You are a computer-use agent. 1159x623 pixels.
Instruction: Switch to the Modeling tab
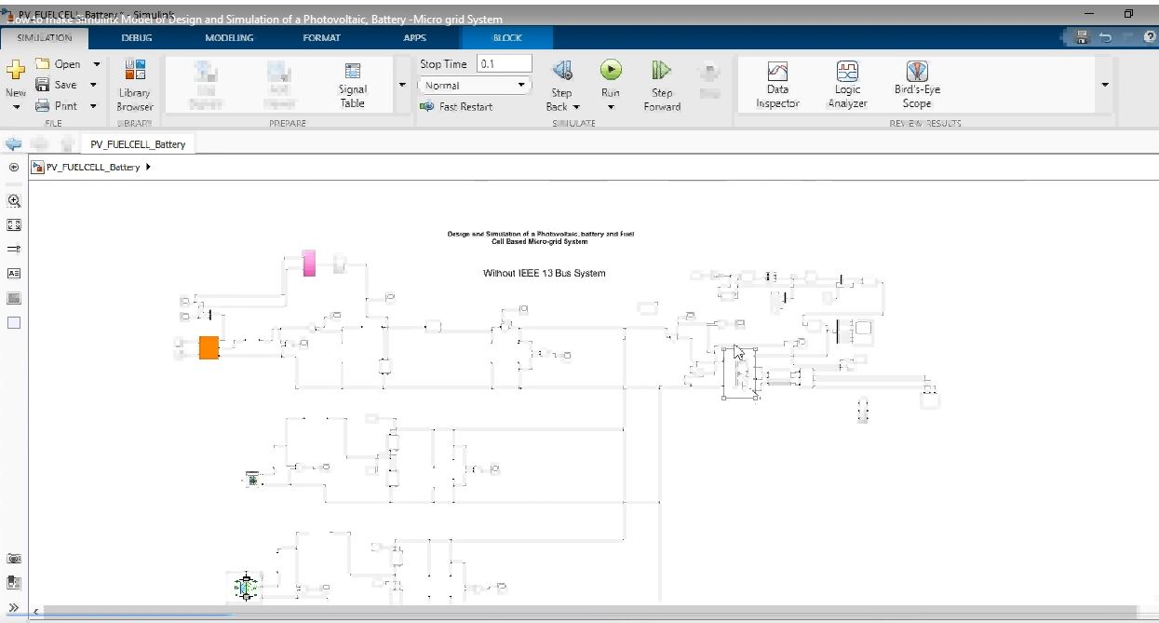tap(229, 38)
